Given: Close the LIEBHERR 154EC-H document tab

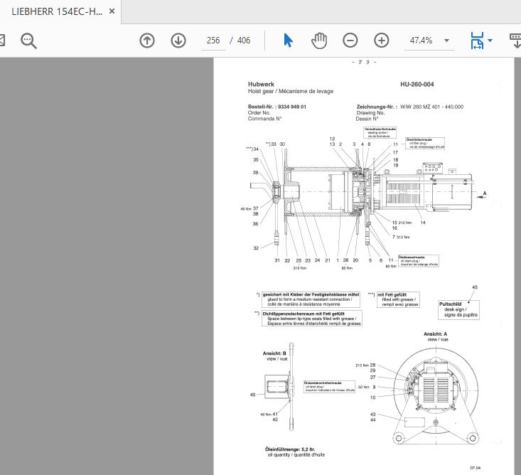Looking at the screenshot, I should coord(112,11).
